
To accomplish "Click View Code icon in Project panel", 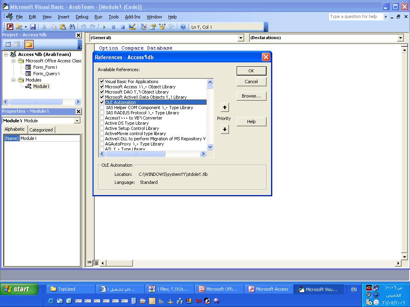I will click(x=8, y=44).
